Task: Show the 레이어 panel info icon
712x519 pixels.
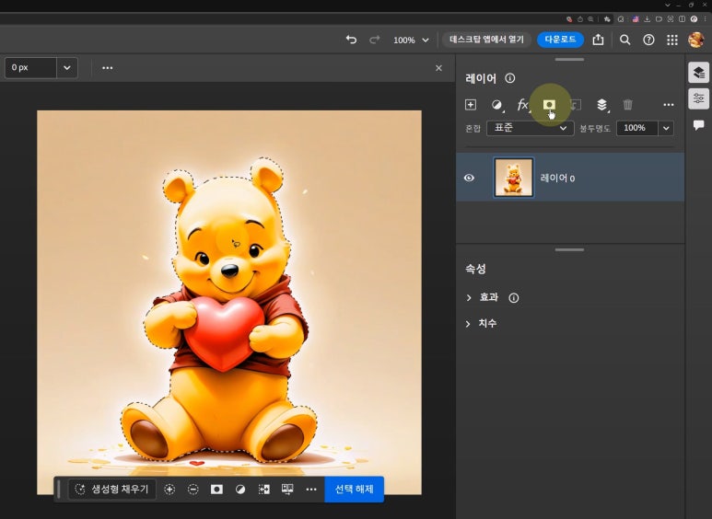Action: pos(510,78)
